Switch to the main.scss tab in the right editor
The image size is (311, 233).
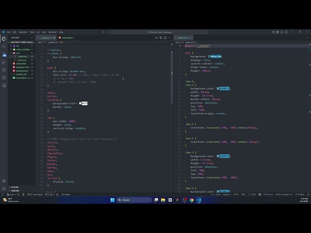[182, 38]
